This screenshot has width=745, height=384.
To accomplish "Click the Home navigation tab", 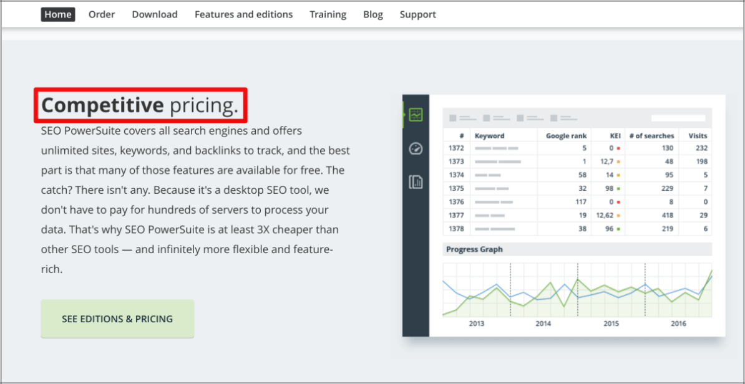I will 58,14.
